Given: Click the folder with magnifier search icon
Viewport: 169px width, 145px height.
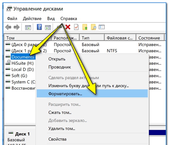Looking at the screenshot, I should [94, 27].
